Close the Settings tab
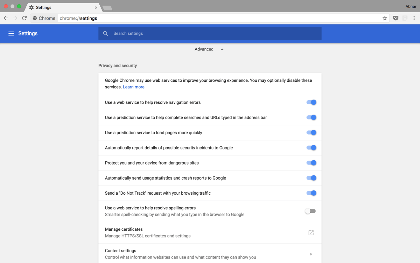The height and width of the screenshot is (263, 420). tap(96, 7)
